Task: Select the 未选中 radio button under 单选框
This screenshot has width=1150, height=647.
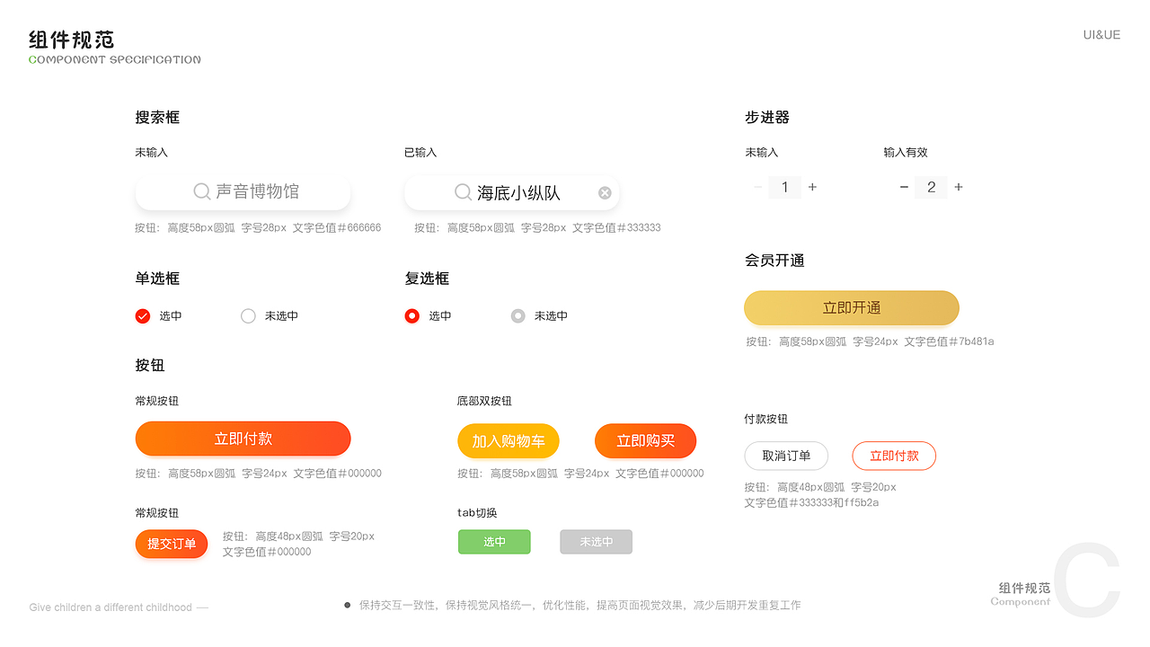Action: (x=248, y=315)
